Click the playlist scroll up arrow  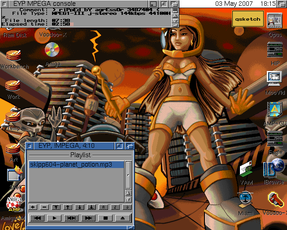[x=128, y=193]
